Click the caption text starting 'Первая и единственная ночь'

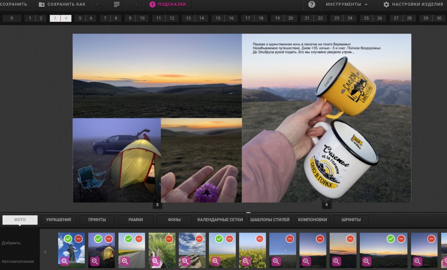pyautogui.click(x=317, y=48)
